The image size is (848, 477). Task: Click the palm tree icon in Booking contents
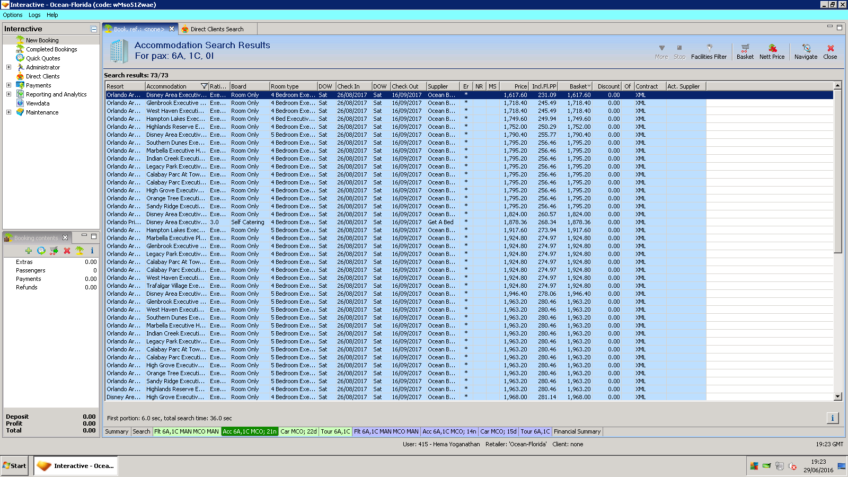79,251
